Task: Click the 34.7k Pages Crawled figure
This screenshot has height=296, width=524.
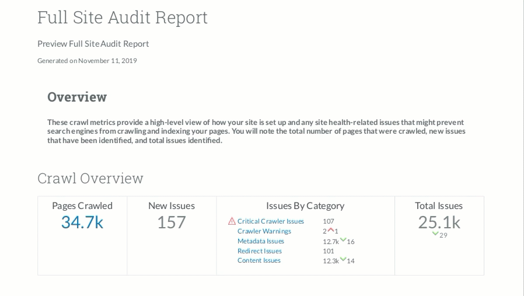Action: click(x=82, y=222)
